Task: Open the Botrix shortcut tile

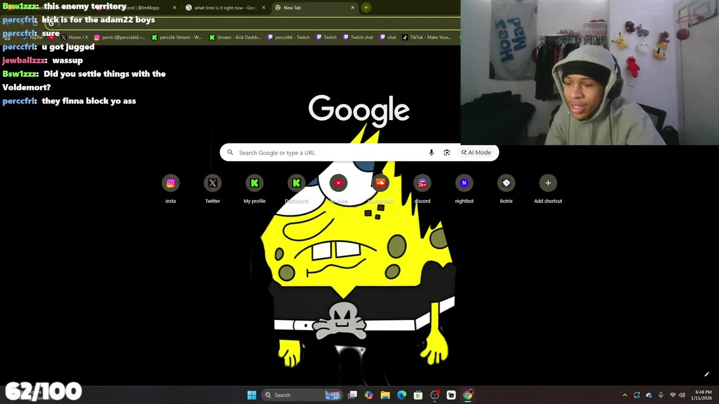Action: pyautogui.click(x=506, y=189)
